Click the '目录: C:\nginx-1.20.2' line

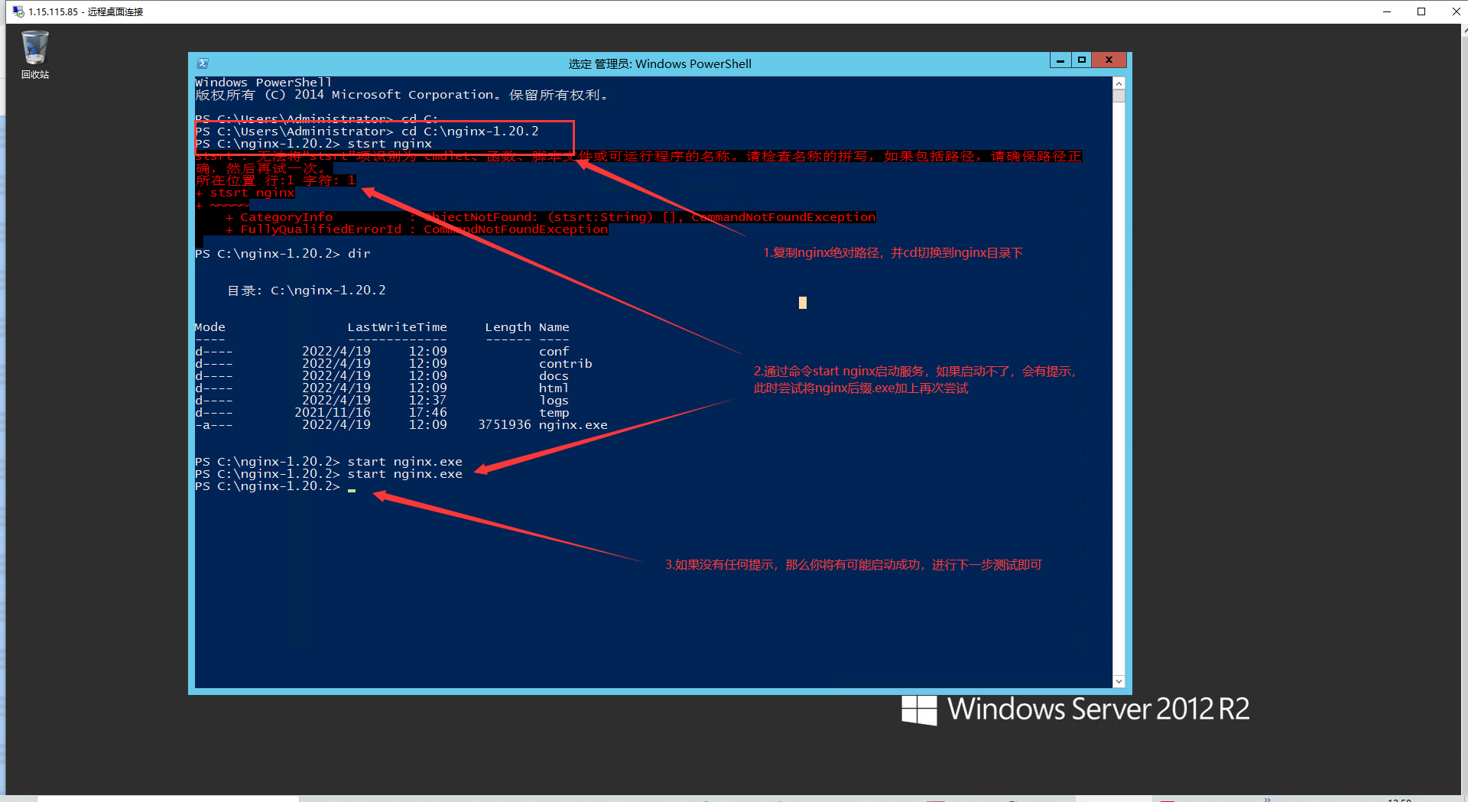tap(307, 291)
